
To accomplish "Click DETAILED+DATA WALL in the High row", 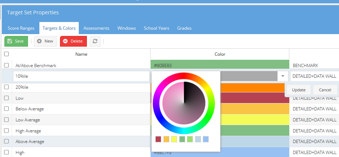I will [x=315, y=153].
